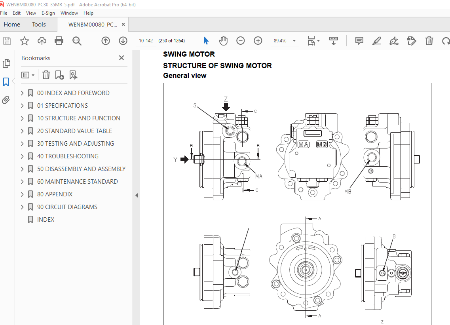Go to next page arrow
450x325 pixels.
[123, 41]
